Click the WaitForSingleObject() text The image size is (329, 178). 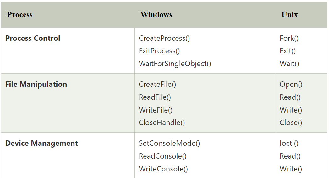coord(175,64)
